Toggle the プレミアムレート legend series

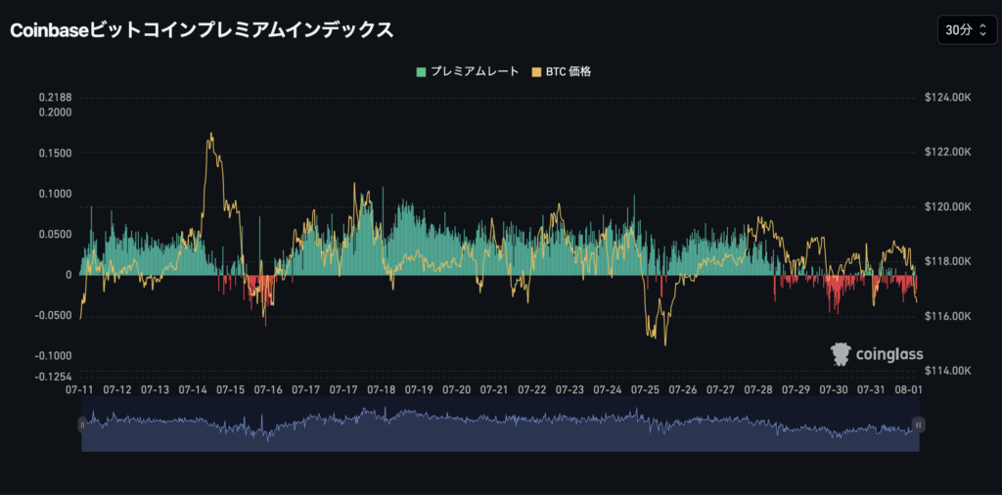pyautogui.click(x=468, y=71)
